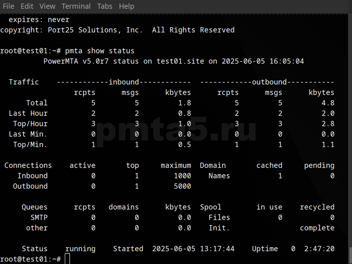The image size is (352, 264).
Task: Click the terminal vertical scrollbar thumb
Action: [x=351, y=256]
